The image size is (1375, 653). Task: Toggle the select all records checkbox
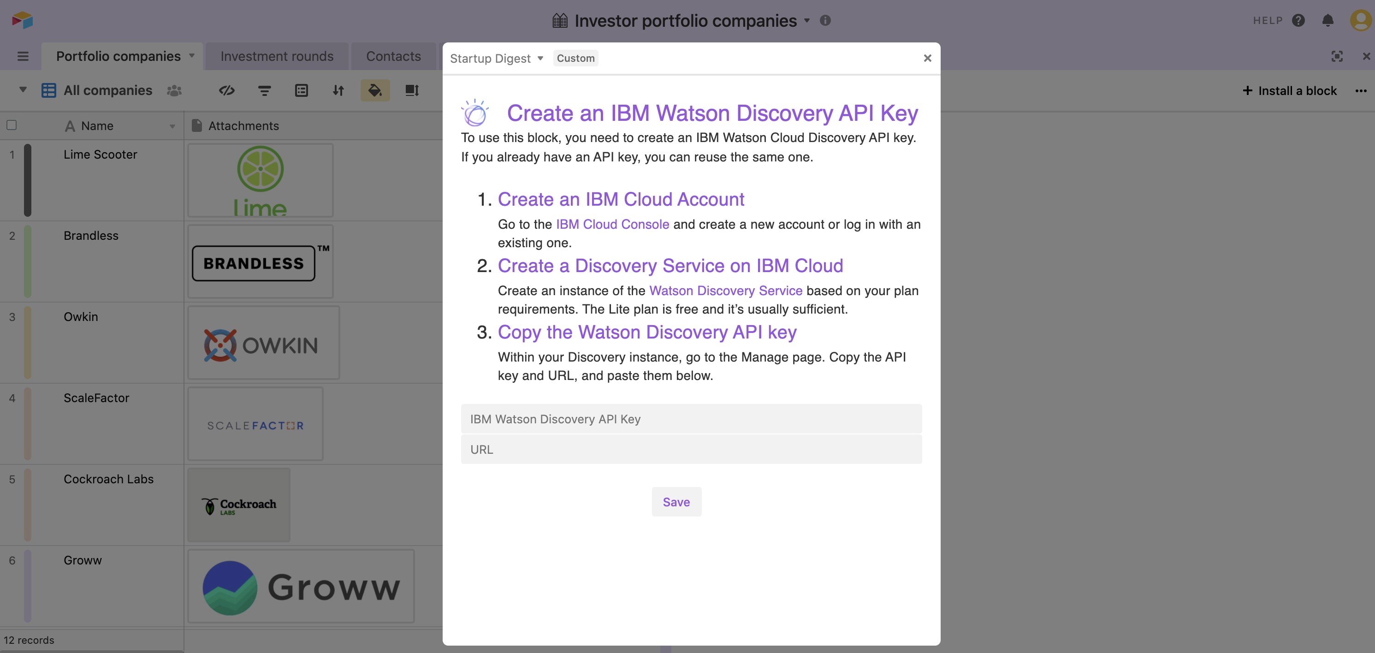12,125
